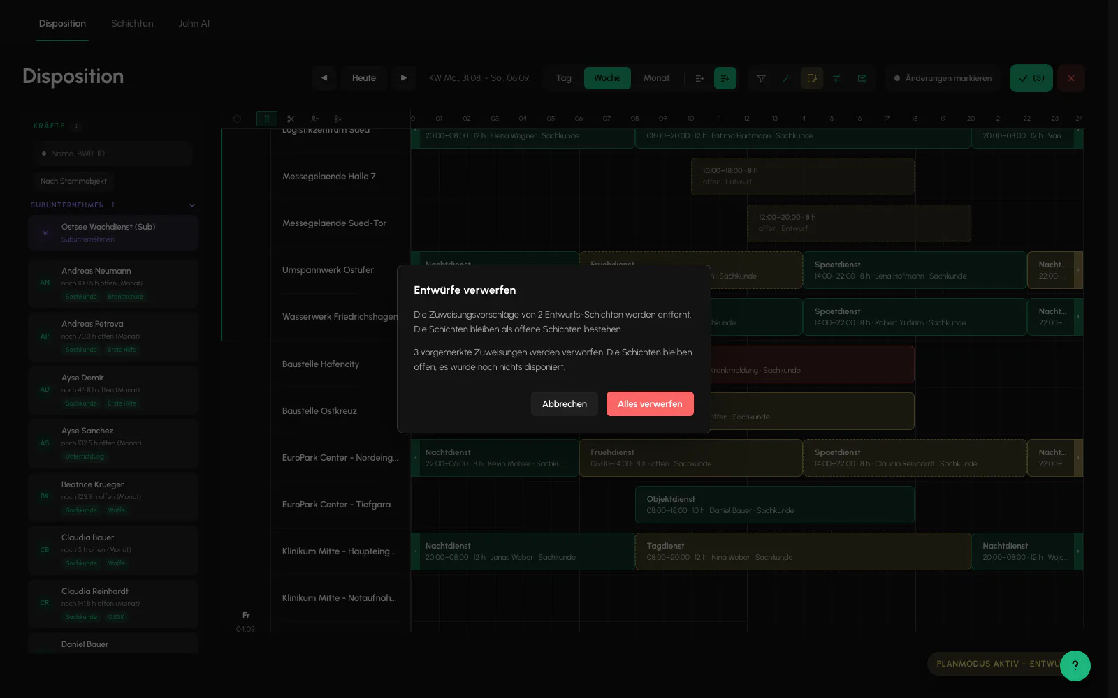This screenshot has width=1118, height=698.
Task: Open the 10:00–18:00 draft shift at Halle 7
Action: click(x=803, y=176)
